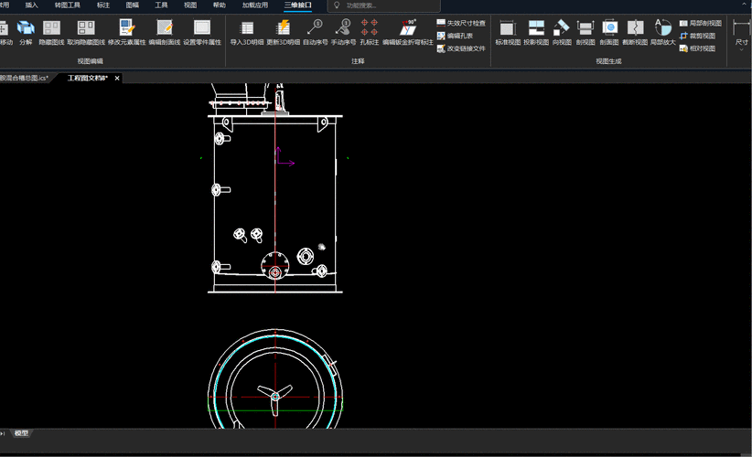
Task: Click the 分解 (explode) tool icon
Action: pyautogui.click(x=26, y=28)
